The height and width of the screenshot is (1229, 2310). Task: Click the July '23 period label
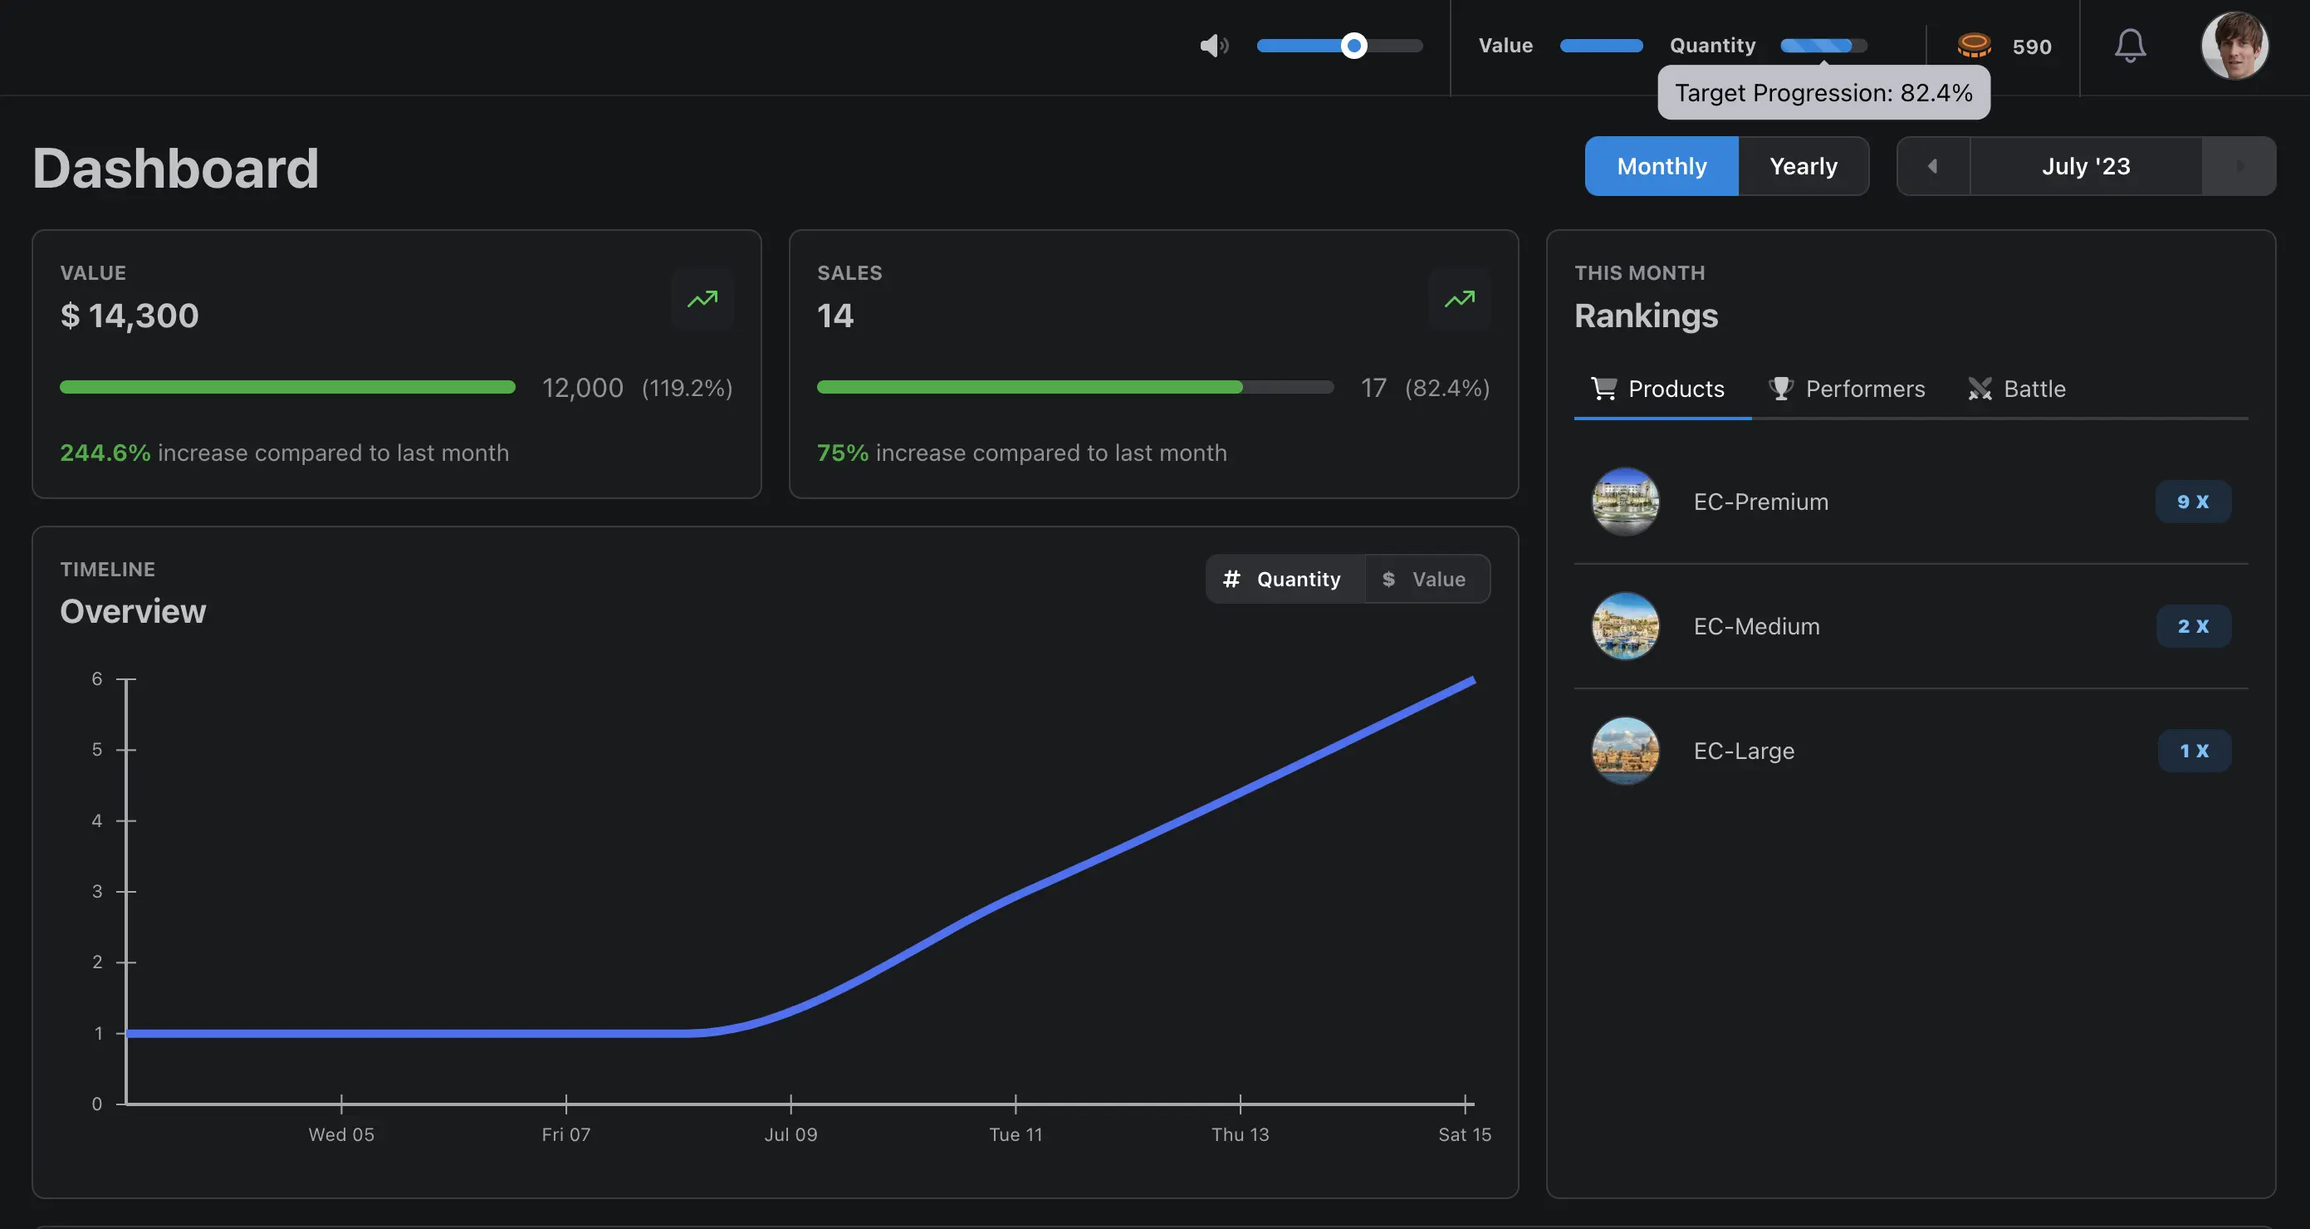pos(2086,166)
